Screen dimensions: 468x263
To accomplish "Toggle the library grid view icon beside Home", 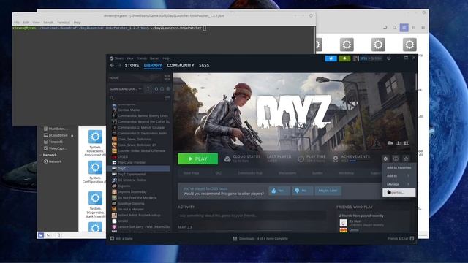I will click(x=167, y=78).
